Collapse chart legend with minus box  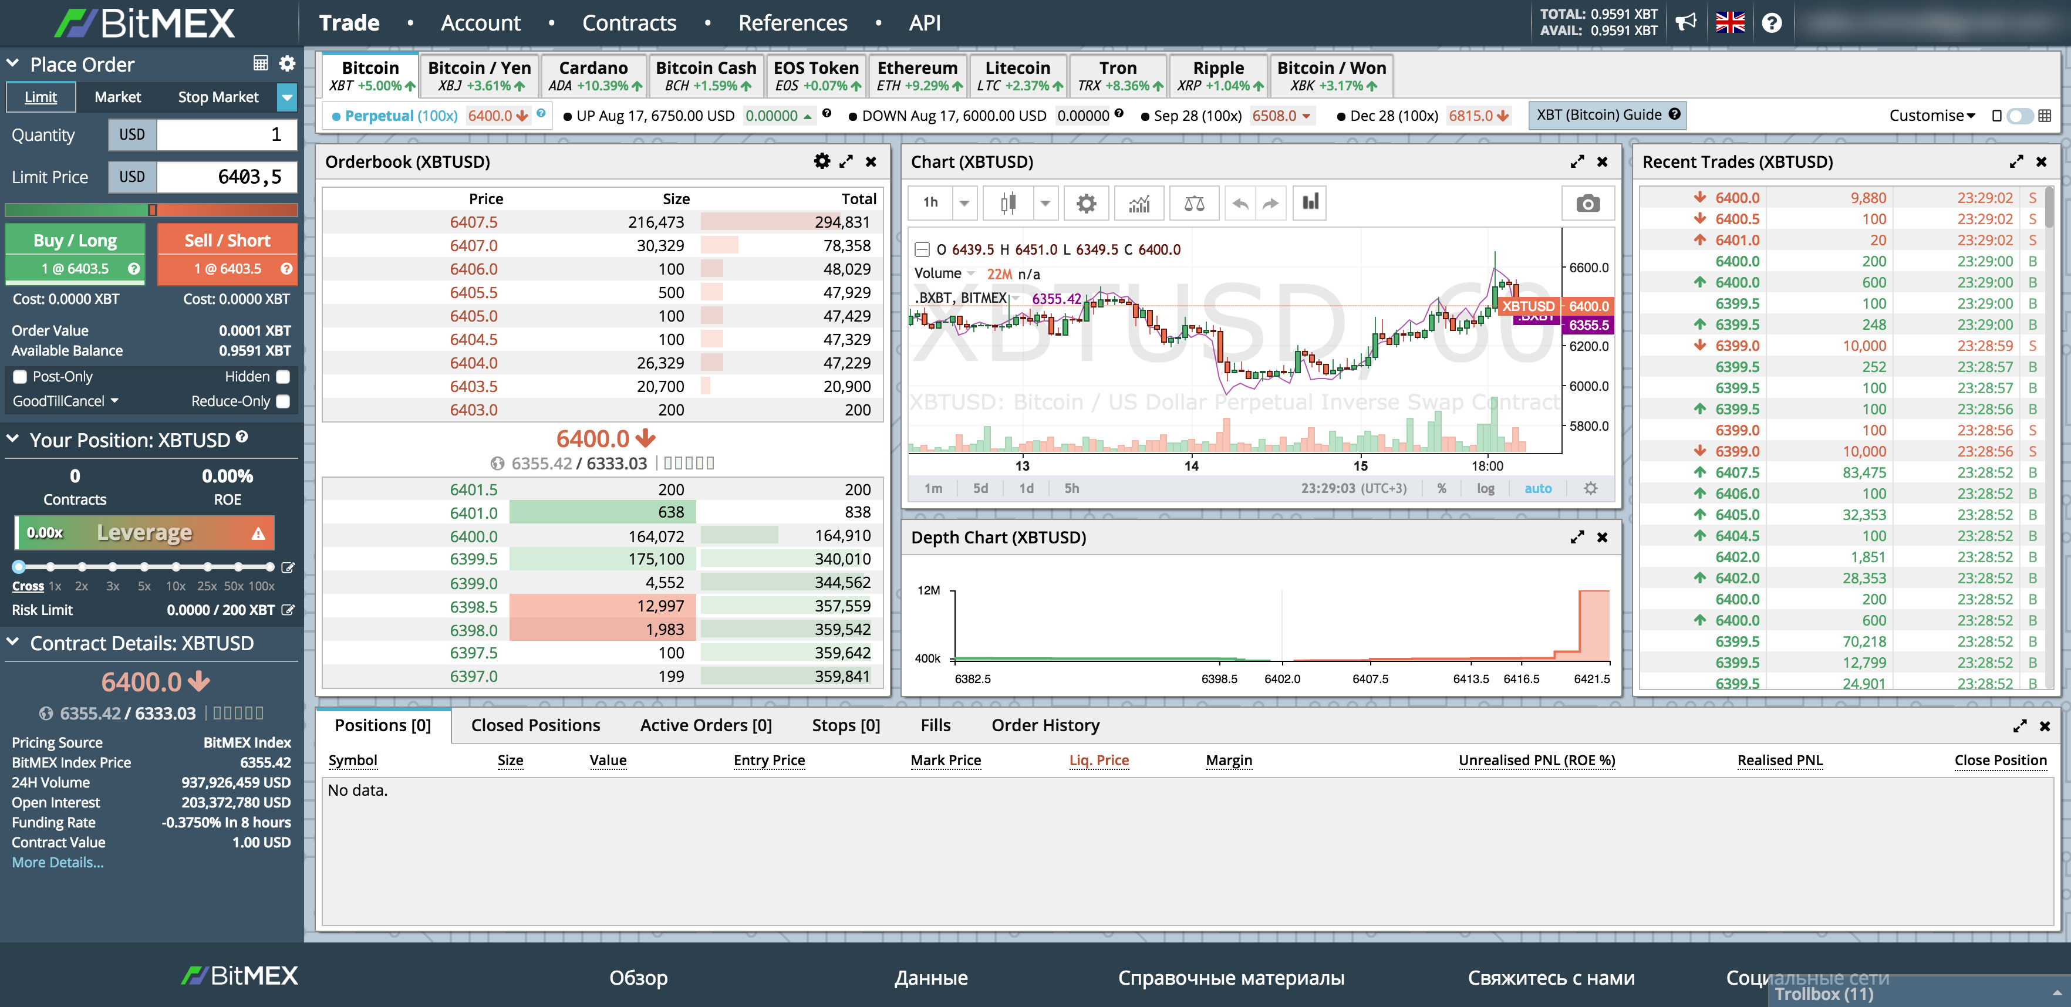click(x=922, y=249)
